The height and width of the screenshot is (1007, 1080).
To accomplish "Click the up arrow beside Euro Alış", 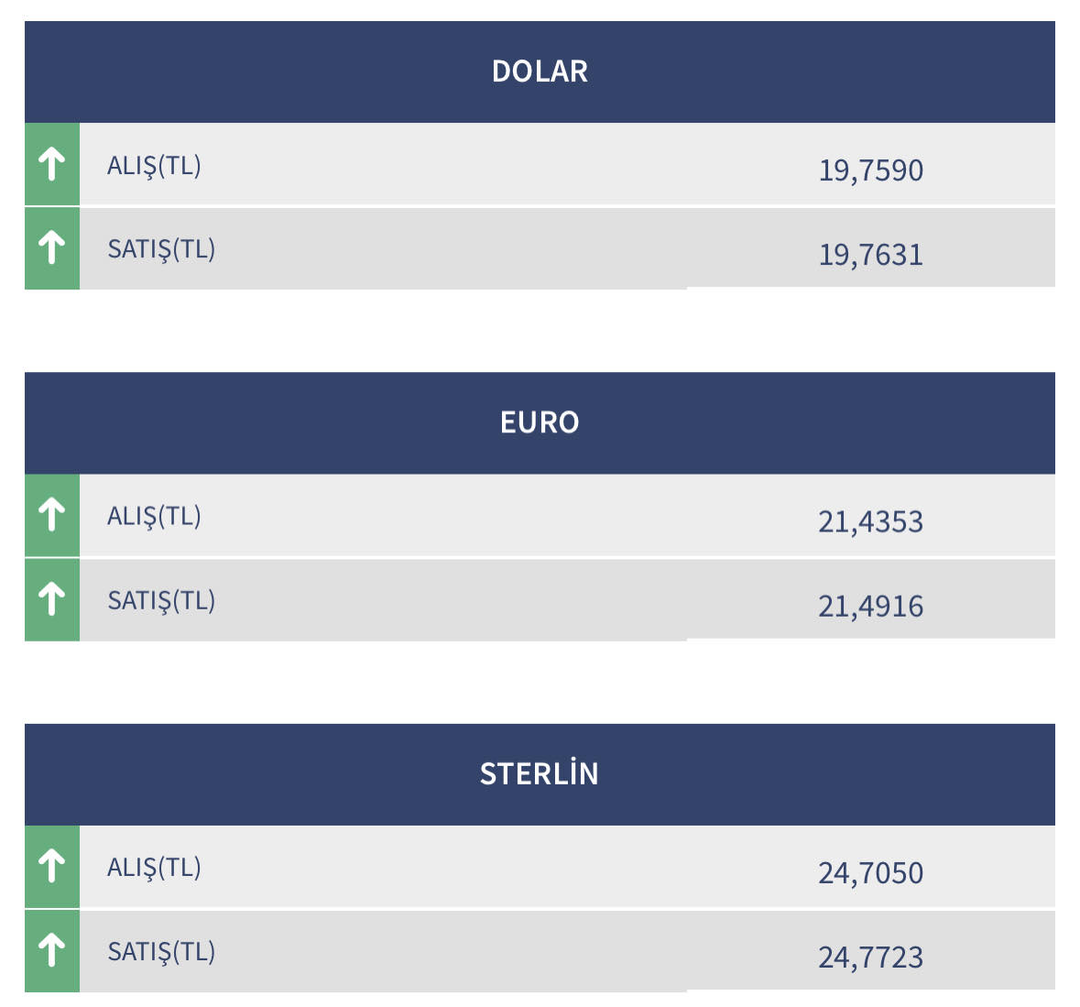I will coord(52,515).
